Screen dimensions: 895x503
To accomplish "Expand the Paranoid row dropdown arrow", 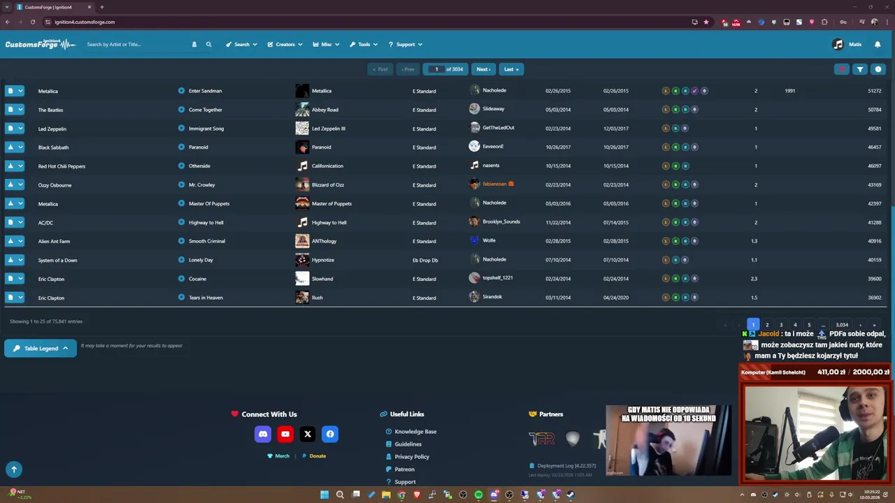I will point(20,147).
